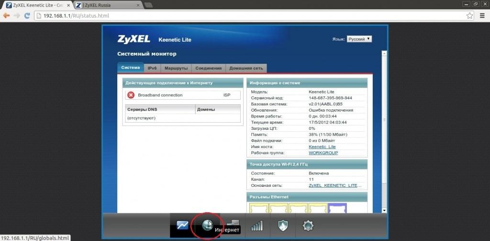Open the Wi-Fi signal bars icon

(x=257, y=226)
